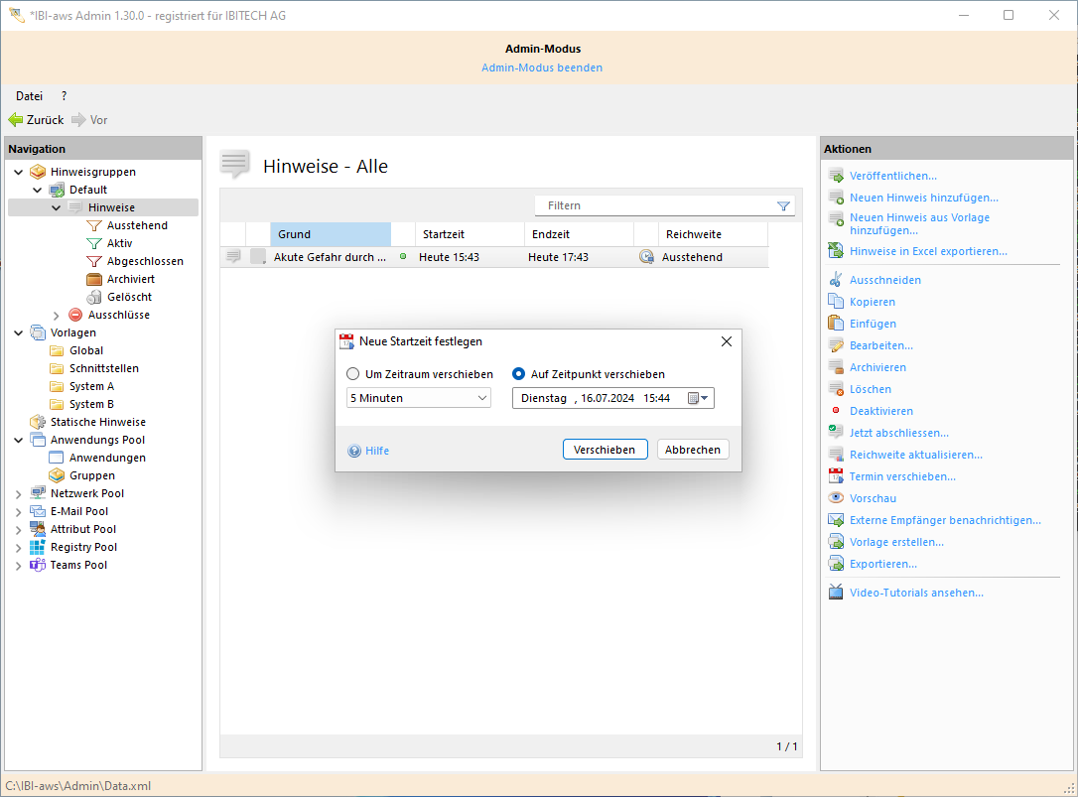Image resolution: width=1078 pixels, height=797 pixels.
Task: Click the Löschen red X icon
Action: (x=836, y=389)
